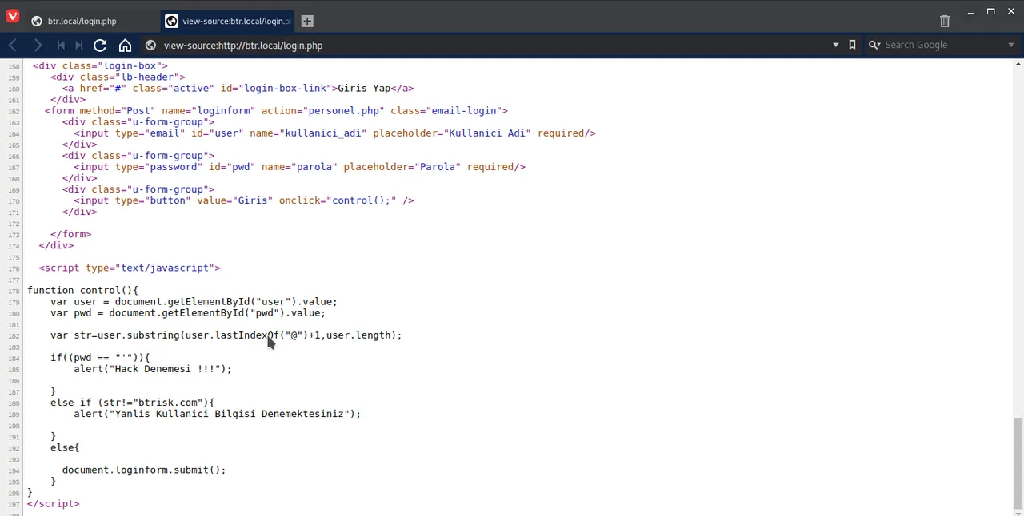This screenshot has height=516, width=1024.
Task: Click the substring lastIndexOf line
Action: tap(226, 335)
